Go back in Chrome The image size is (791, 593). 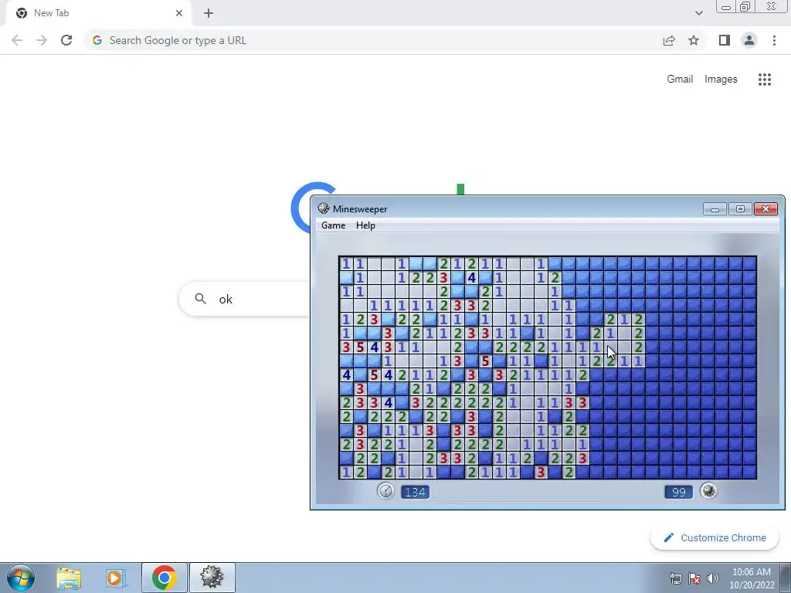tap(17, 40)
